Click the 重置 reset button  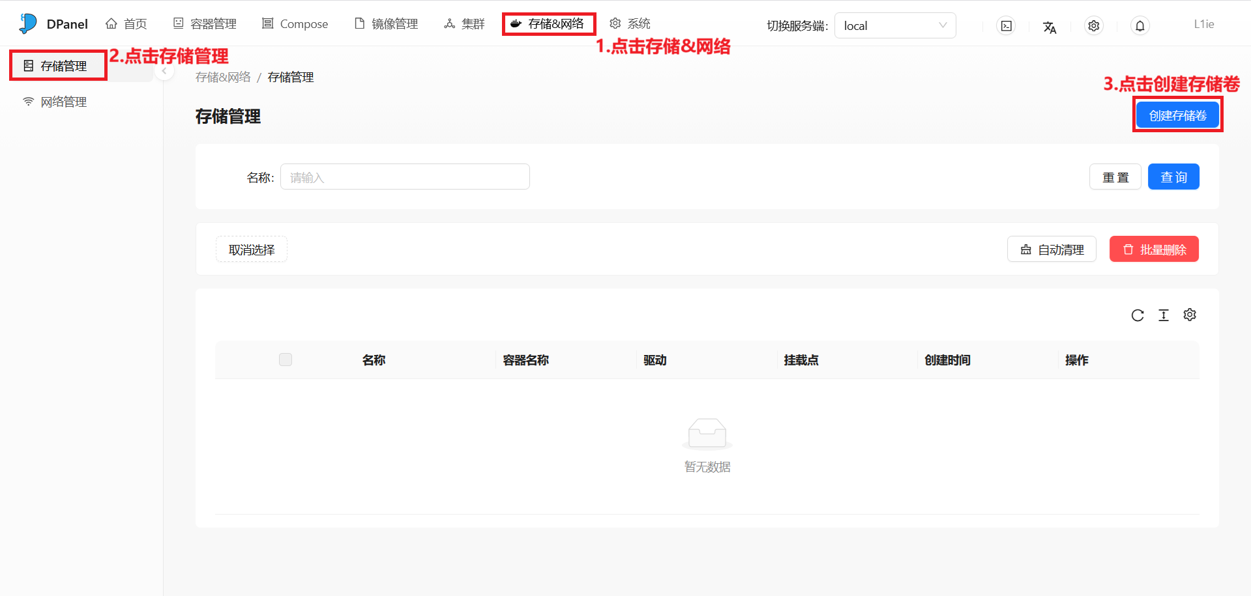coord(1115,177)
